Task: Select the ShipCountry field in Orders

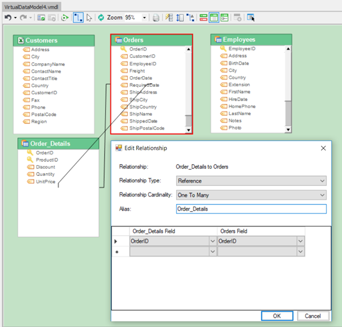Action: coord(143,107)
